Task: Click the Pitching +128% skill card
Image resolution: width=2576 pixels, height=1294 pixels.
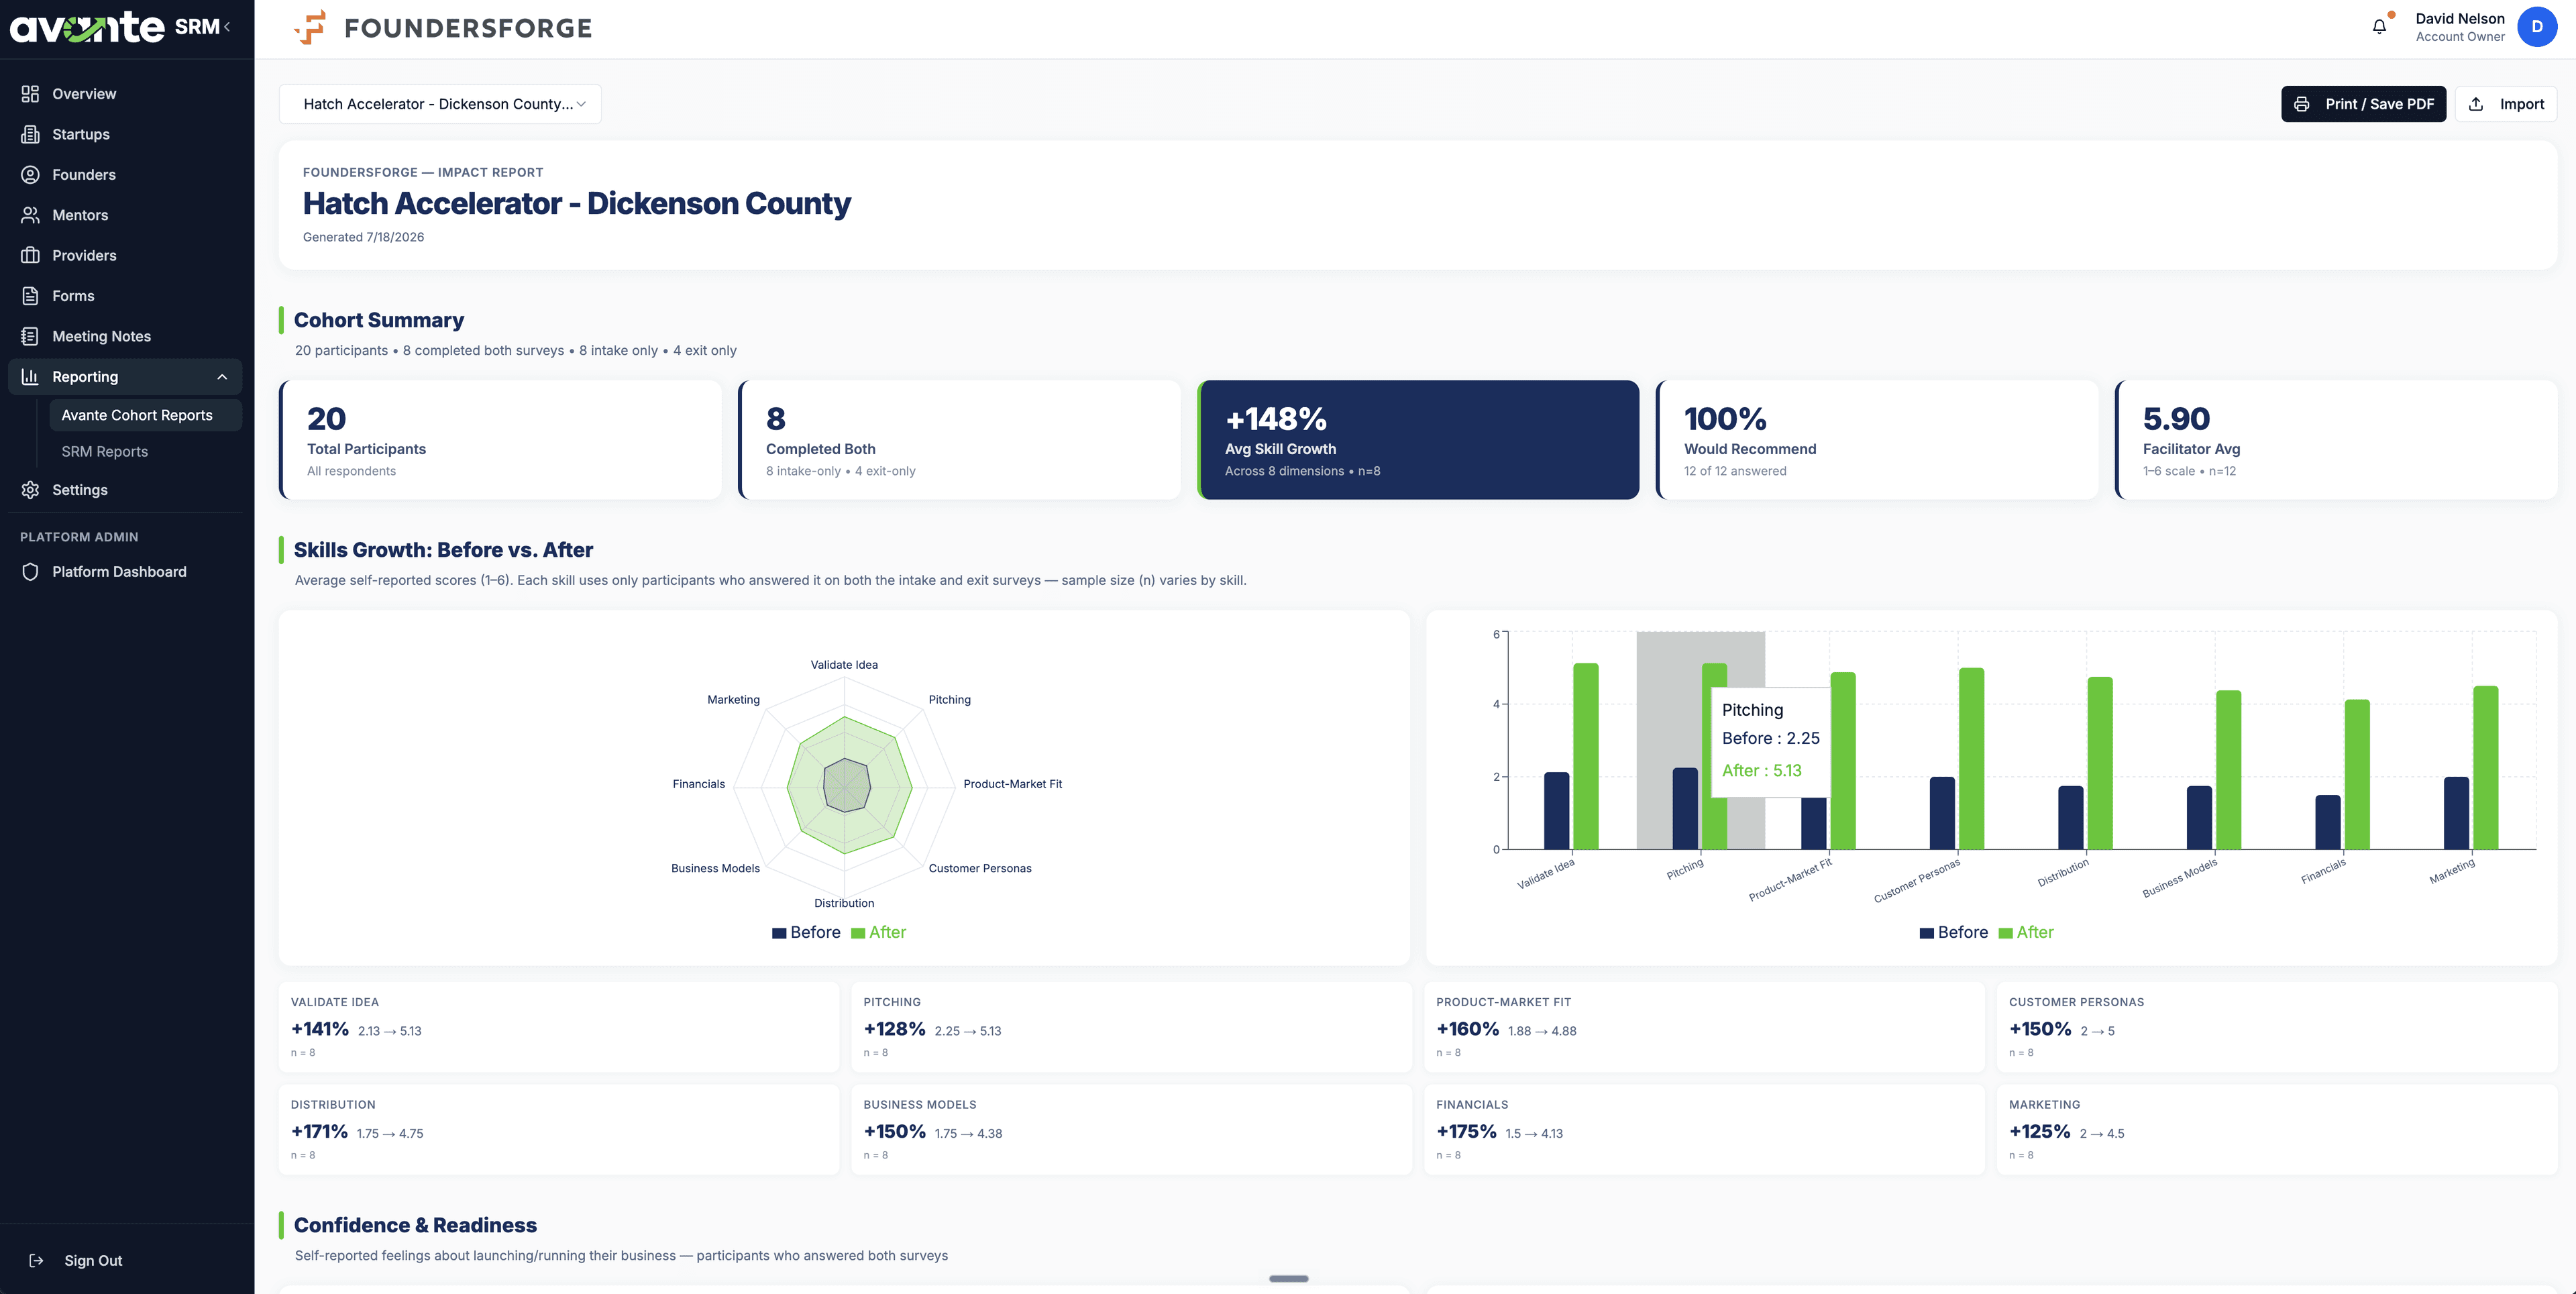Action: tap(1131, 1027)
